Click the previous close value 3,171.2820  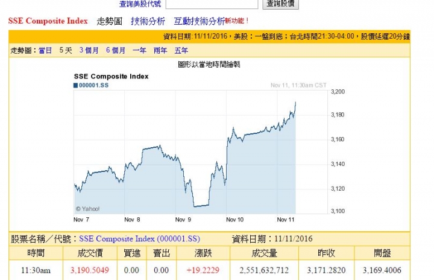tap(326, 270)
